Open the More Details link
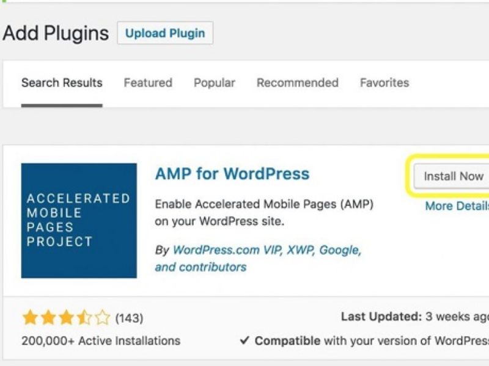 [x=456, y=206]
